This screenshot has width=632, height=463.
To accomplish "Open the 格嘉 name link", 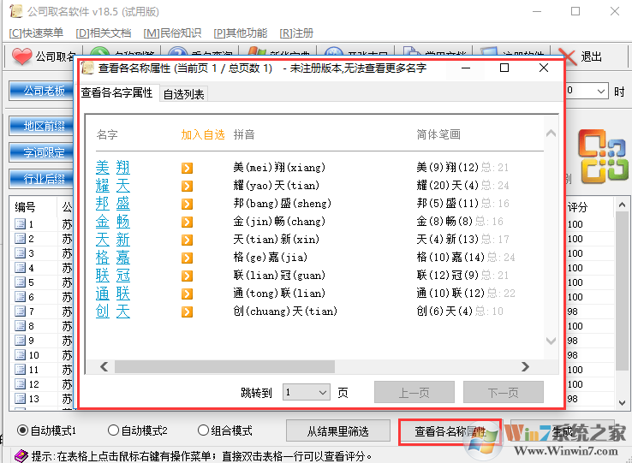I will pyautogui.click(x=113, y=257).
